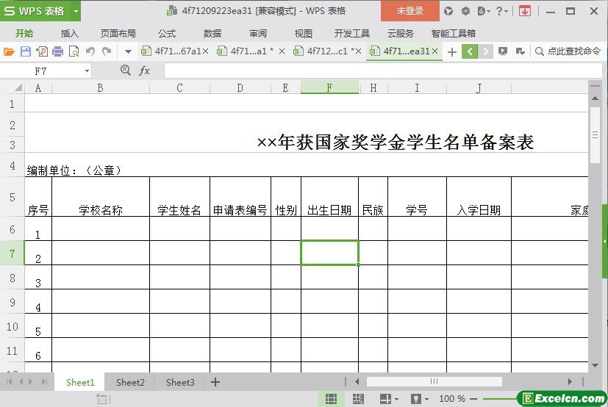Open the help question mark menu

(x=501, y=11)
